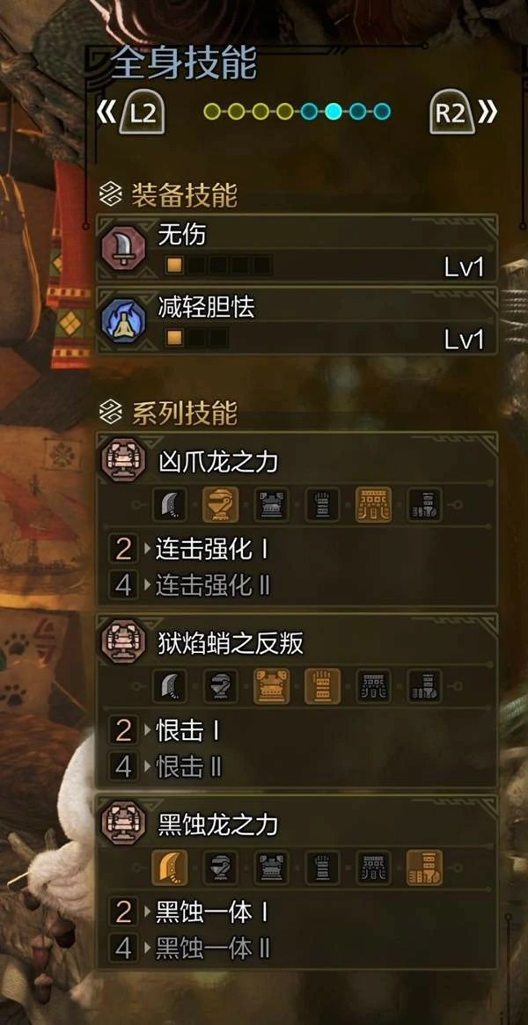Click the L2 previous page button
The image size is (528, 1025).
[x=141, y=113]
